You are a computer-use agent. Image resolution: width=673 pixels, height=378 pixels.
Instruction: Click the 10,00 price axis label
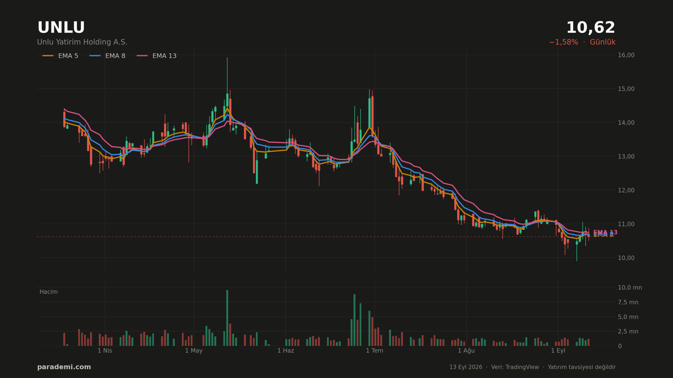point(626,258)
